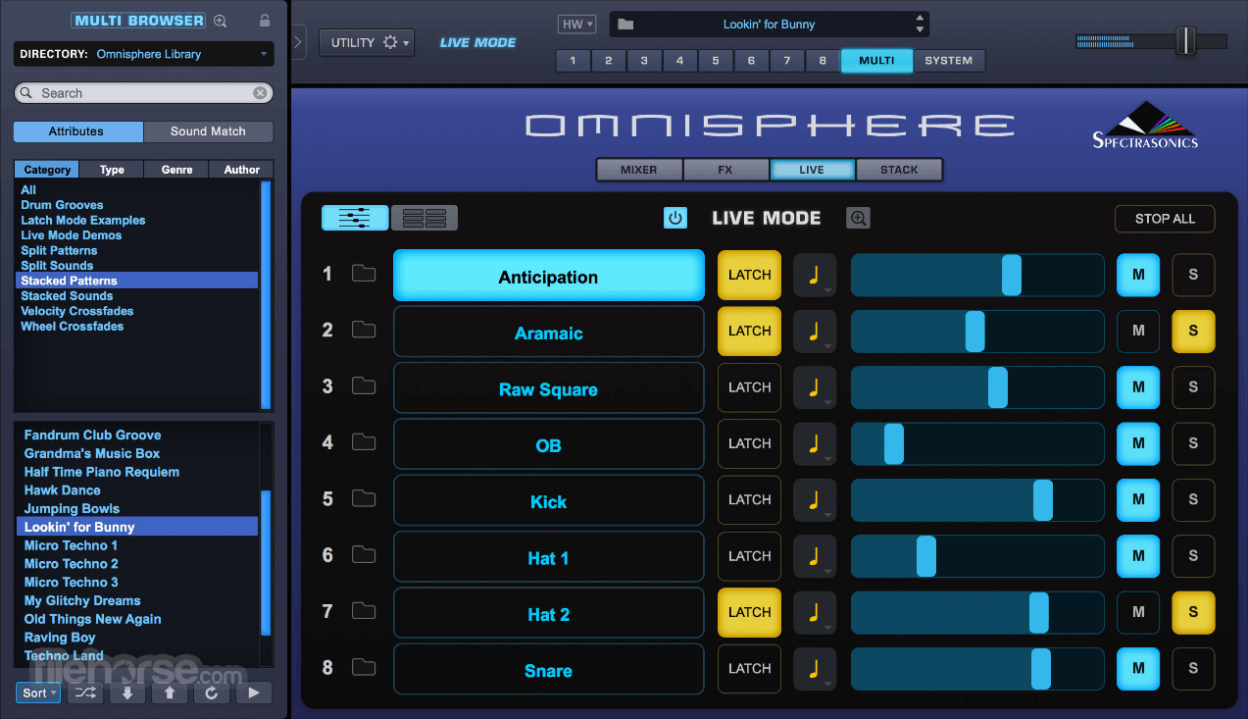Click the Spectrasonics logo

[1145, 125]
